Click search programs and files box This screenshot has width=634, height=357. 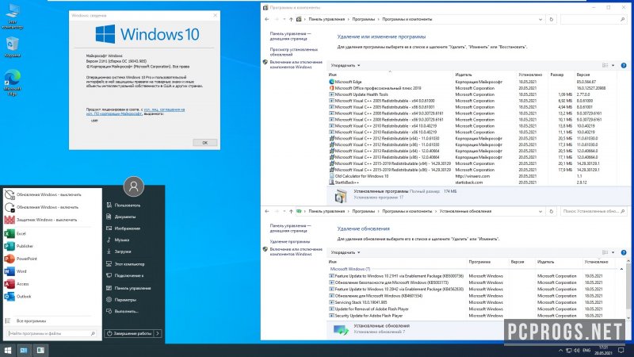pyautogui.click(x=52, y=333)
